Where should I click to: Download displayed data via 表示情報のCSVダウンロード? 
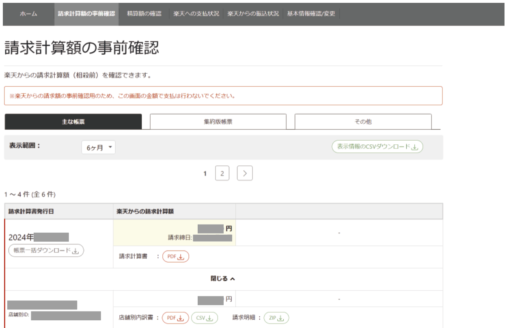pyautogui.click(x=377, y=148)
